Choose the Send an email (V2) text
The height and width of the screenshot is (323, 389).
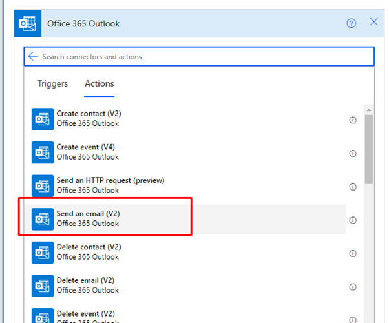pos(88,214)
